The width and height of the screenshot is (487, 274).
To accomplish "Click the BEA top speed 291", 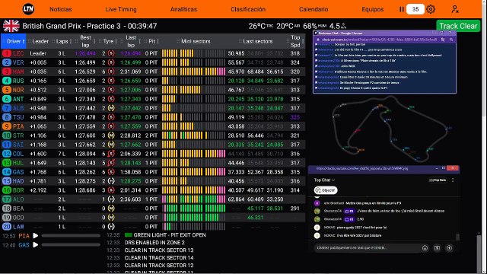I will (x=294, y=209).
